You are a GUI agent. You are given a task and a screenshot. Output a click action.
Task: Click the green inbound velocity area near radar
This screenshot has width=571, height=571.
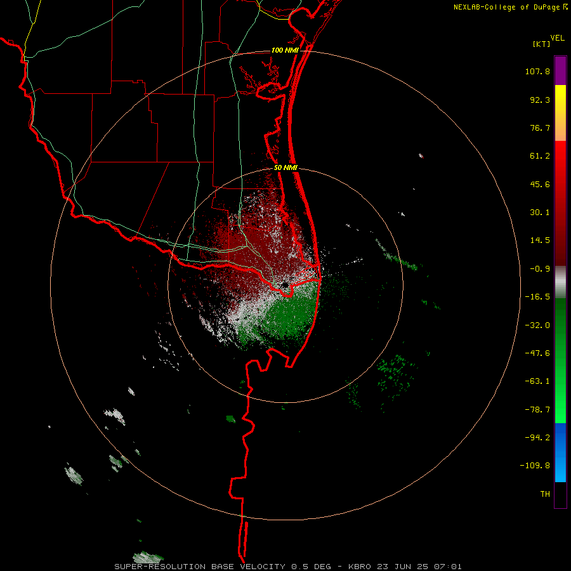(x=291, y=313)
